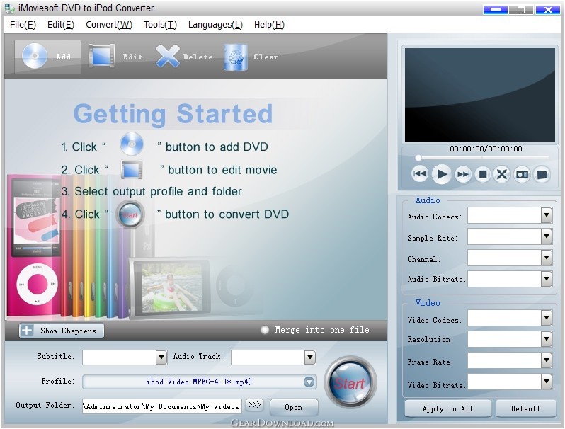
Task: Open the Resolution dropdown
Action: pos(547,339)
